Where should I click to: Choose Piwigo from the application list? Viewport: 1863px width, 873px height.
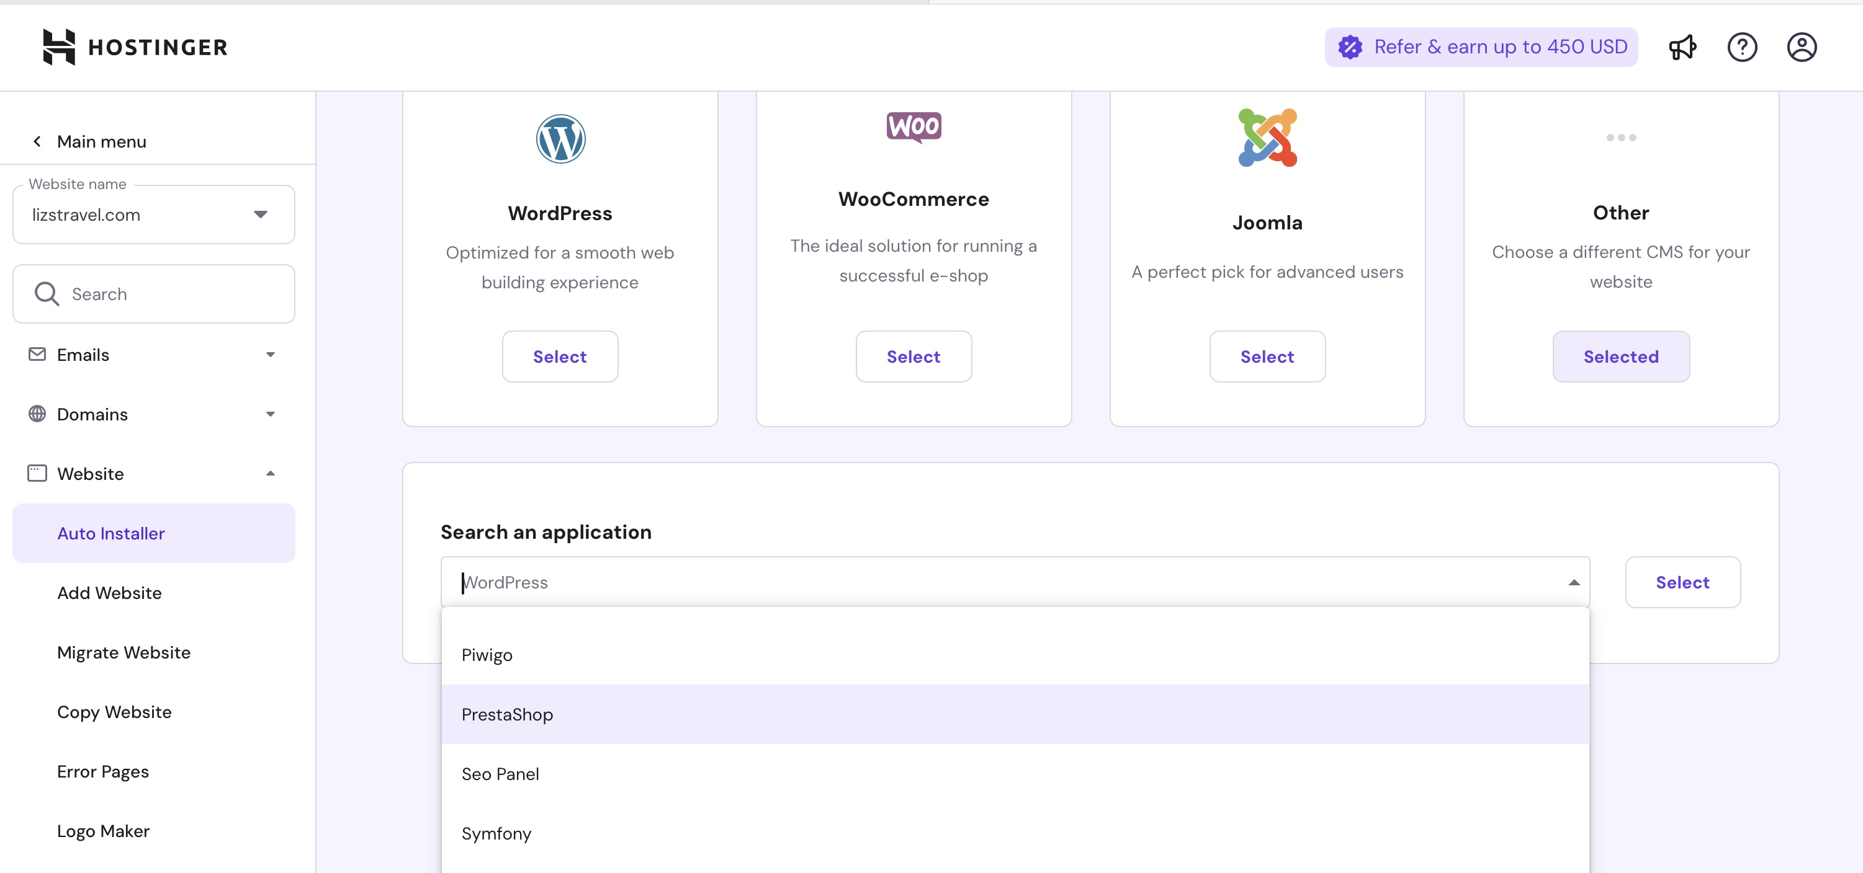pos(1015,655)
